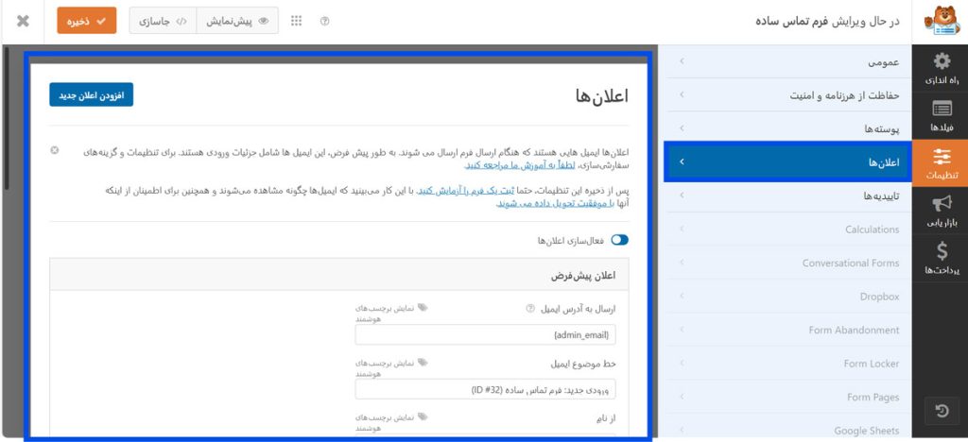
Task: Click the builder panel vertical scrollbar
Action: pos(6,117)
